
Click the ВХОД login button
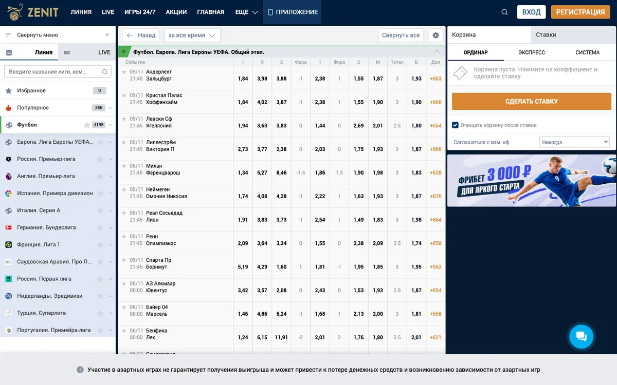(x=531, y=12)
